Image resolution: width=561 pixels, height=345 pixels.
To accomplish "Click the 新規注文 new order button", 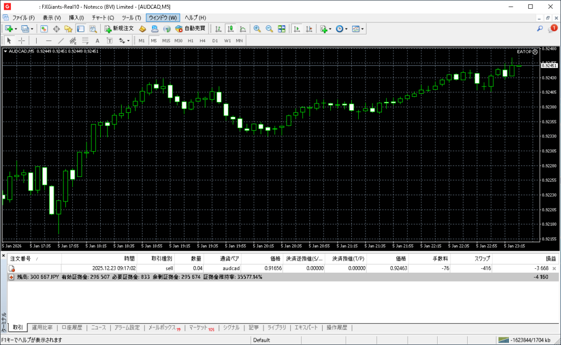I will point(118,28).
